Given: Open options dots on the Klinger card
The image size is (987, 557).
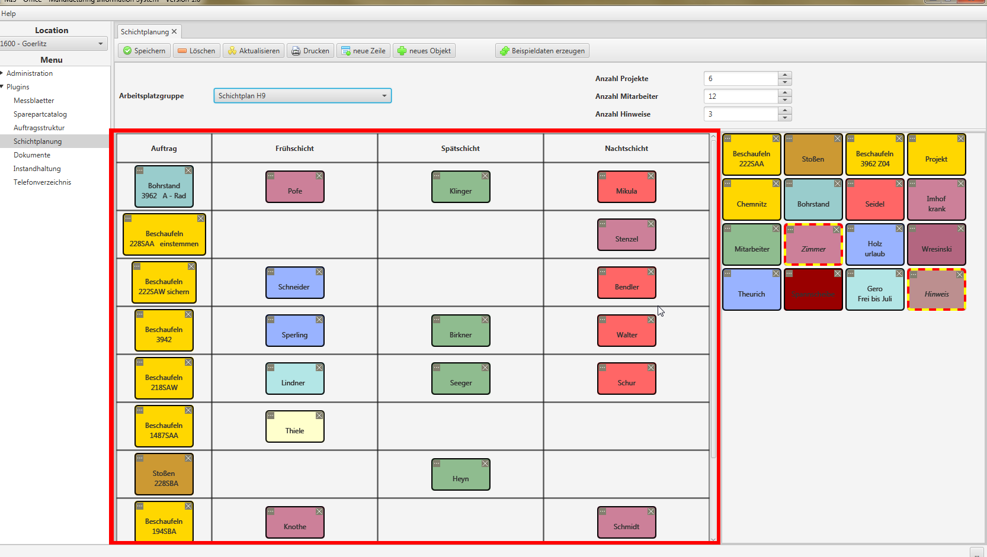Looking at the screenshot, I should click(x=437, y=176).
